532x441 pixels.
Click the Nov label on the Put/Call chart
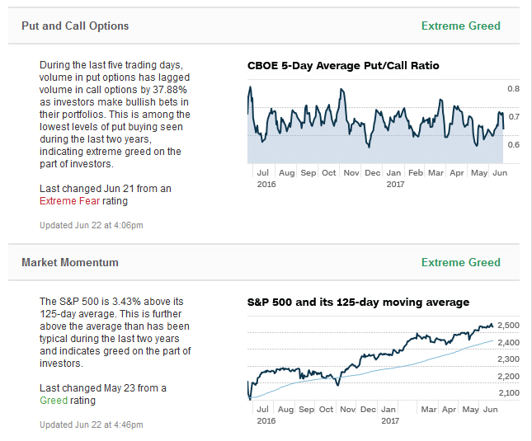point(351,173)
